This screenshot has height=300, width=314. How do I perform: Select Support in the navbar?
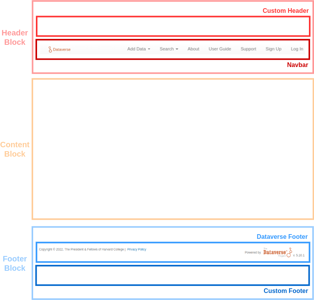[248, 49]
